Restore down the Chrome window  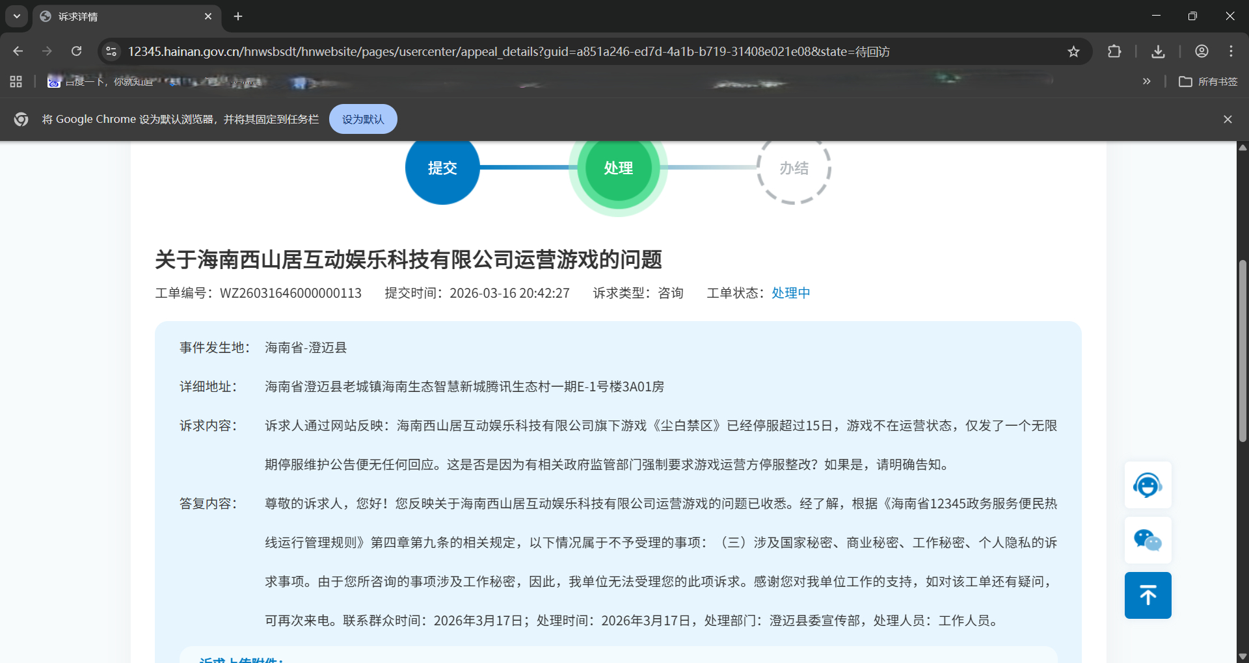point(1192,16)
